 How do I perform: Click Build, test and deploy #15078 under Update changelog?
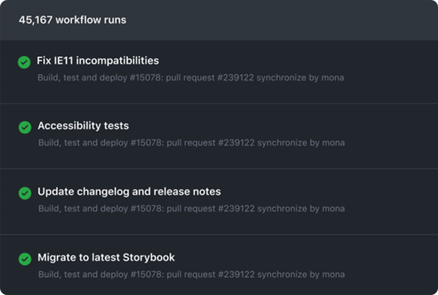click(100, 209)
